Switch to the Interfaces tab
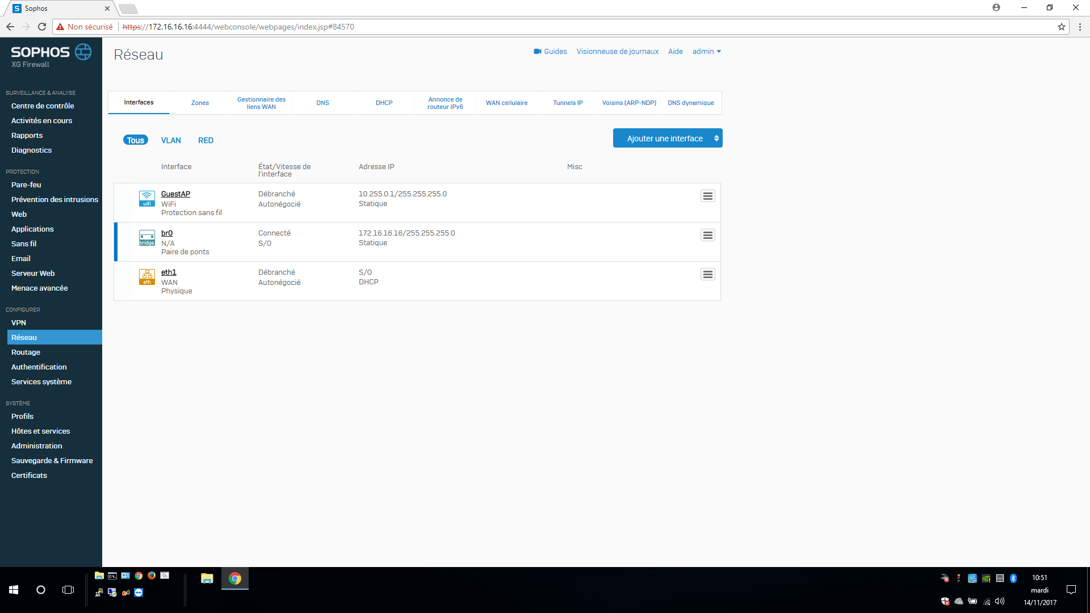Screen dimensions: 1090x613 click(139, 103)
